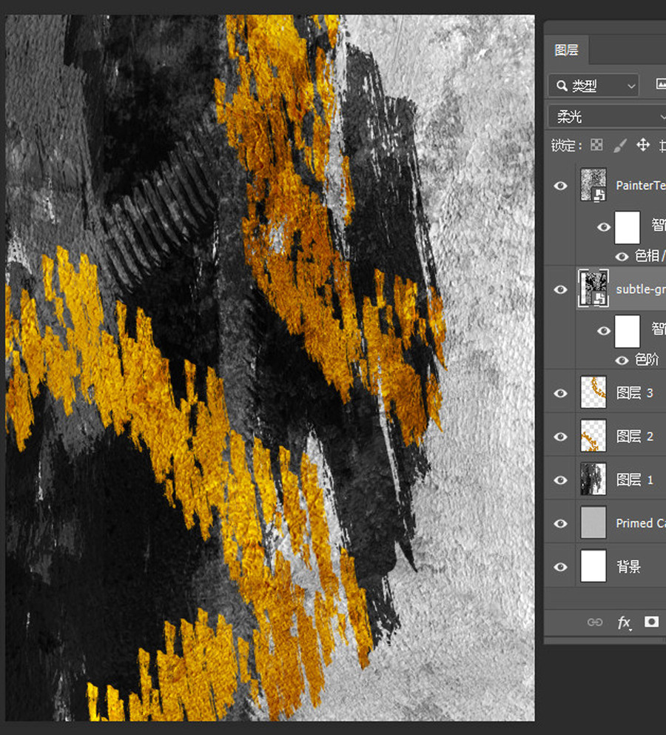Hide the PainterTe layer

pos(560,186)
